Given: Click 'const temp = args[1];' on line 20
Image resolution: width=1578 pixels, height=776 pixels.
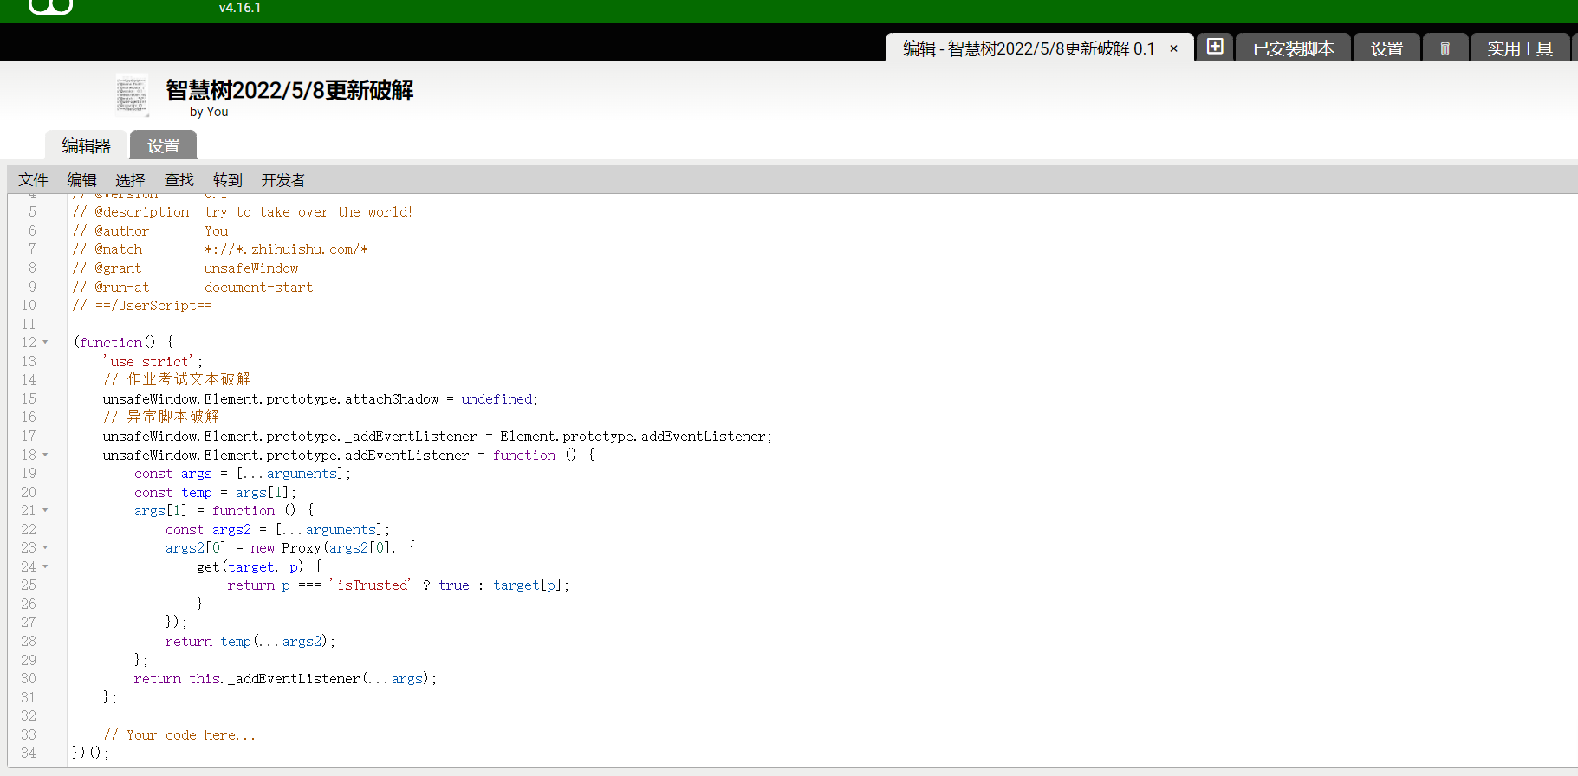Looking at the screenshot, I should coord(216,493).
